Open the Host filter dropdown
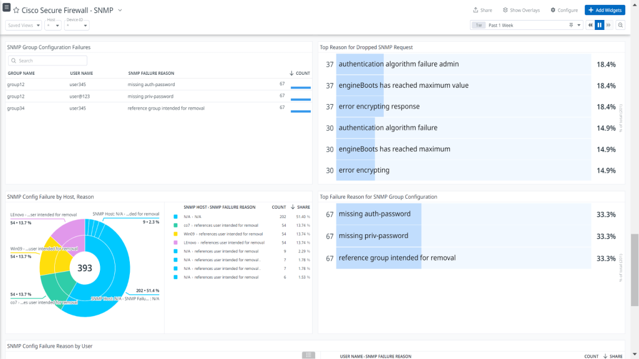The image size is (639, 359). click(54, 26)
